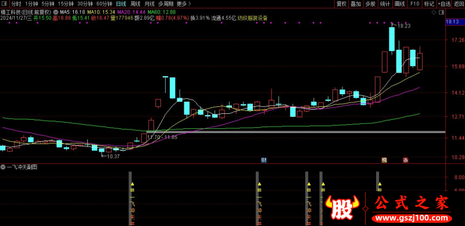The height and width of the screenshot is (226, 465).
Task: Add stock to watchlist with +自选
Action: [x=443, y=4]
